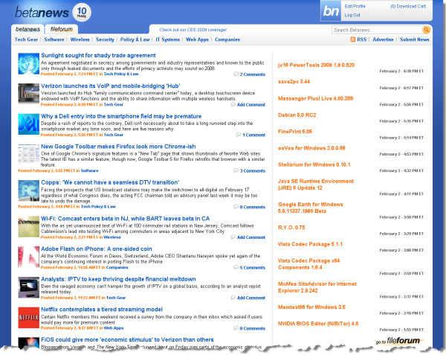Click comment bubble icon beside 2 Comments
The image size is (446, 355).
coord(236,74)
